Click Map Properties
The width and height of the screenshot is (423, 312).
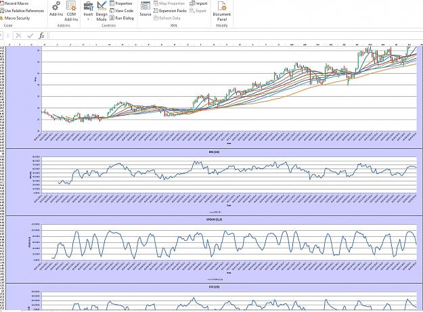(x=169, y=3)
